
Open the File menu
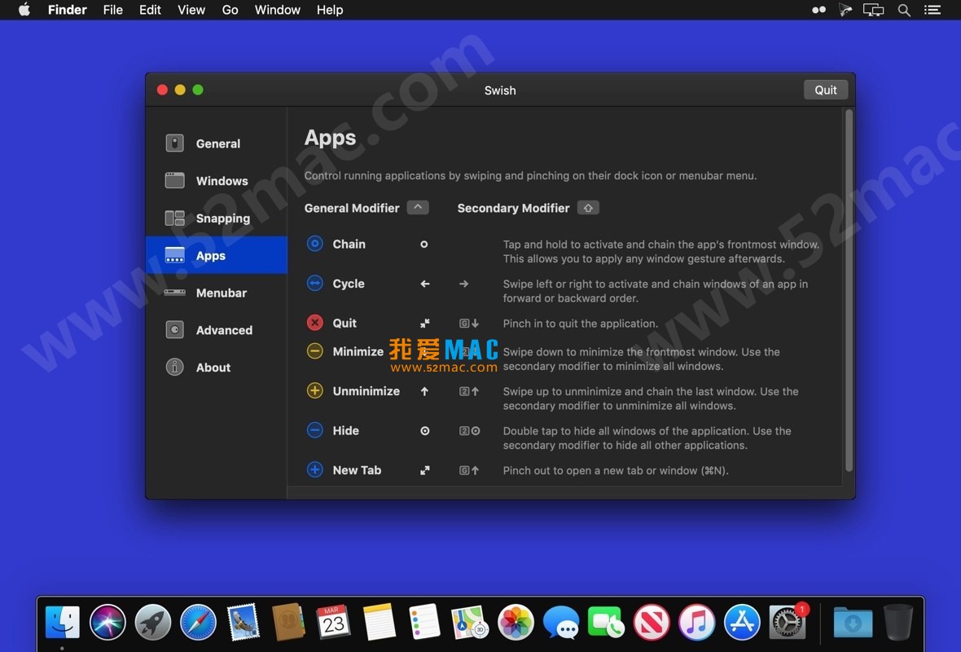pyautogui.click(x=112, y=10)
